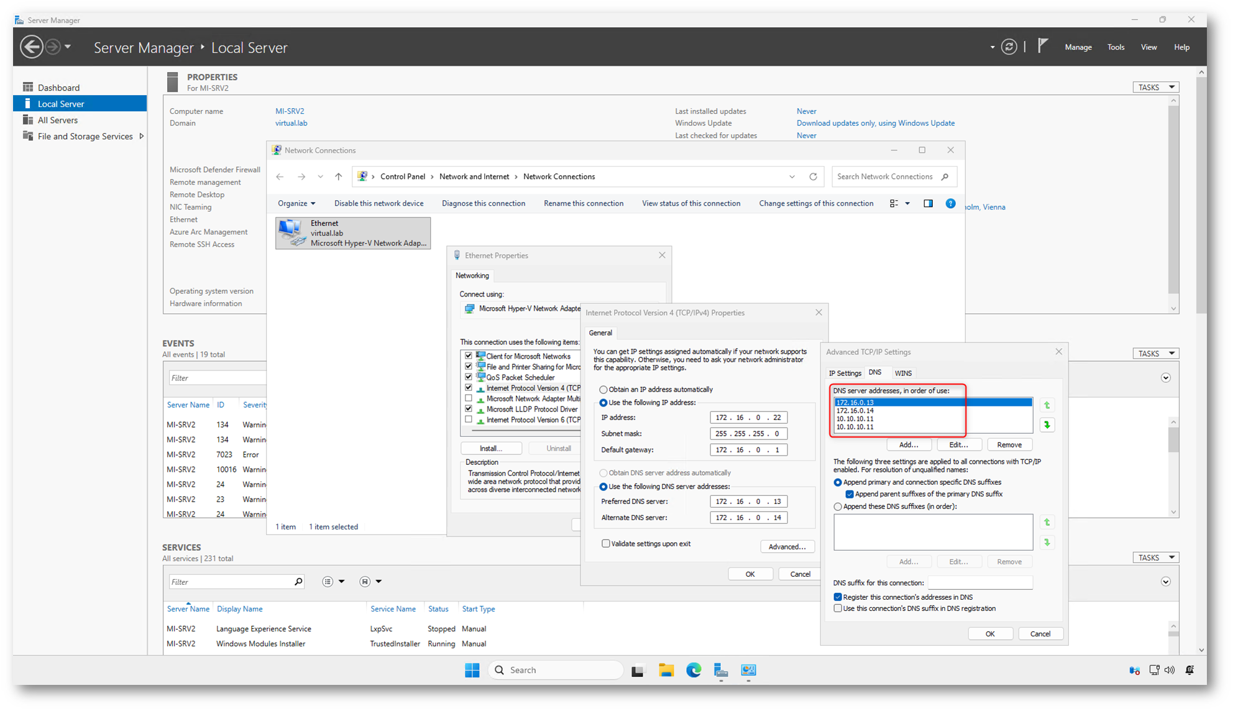Viewport: 1233px width, 711px height.
Task: Click the search magnifier in Network Connections
Action: point(945,177)
